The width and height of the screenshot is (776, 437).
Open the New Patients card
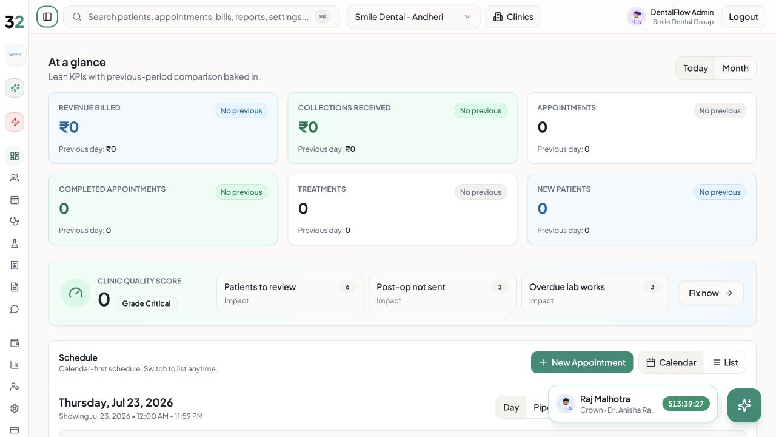(x=641, y=209)
